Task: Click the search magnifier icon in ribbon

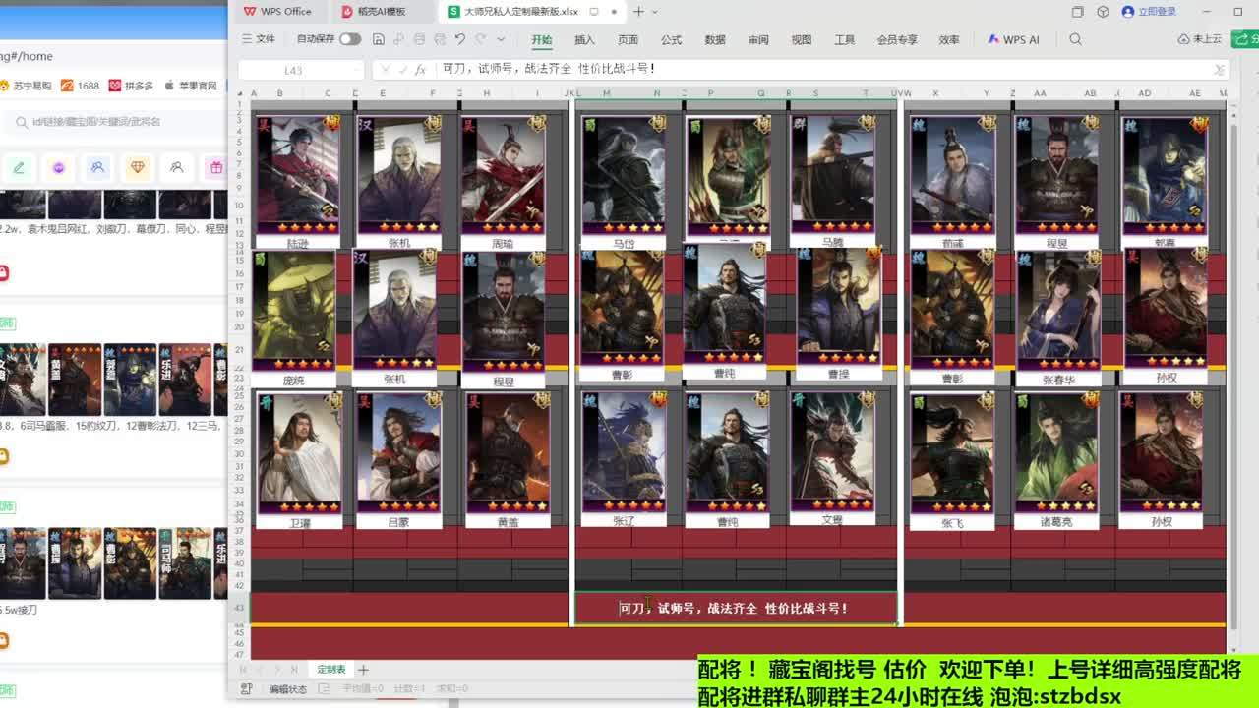Action: click(x=1075, y=39)
